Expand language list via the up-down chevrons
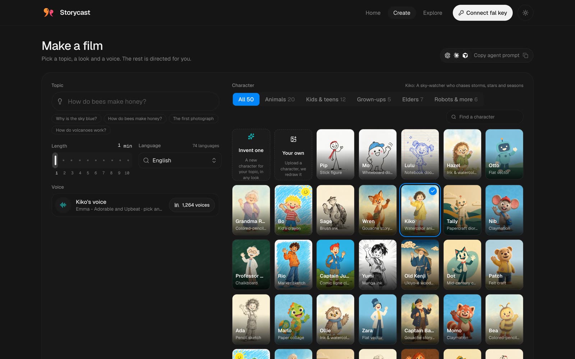 click(x=214, y=160)
